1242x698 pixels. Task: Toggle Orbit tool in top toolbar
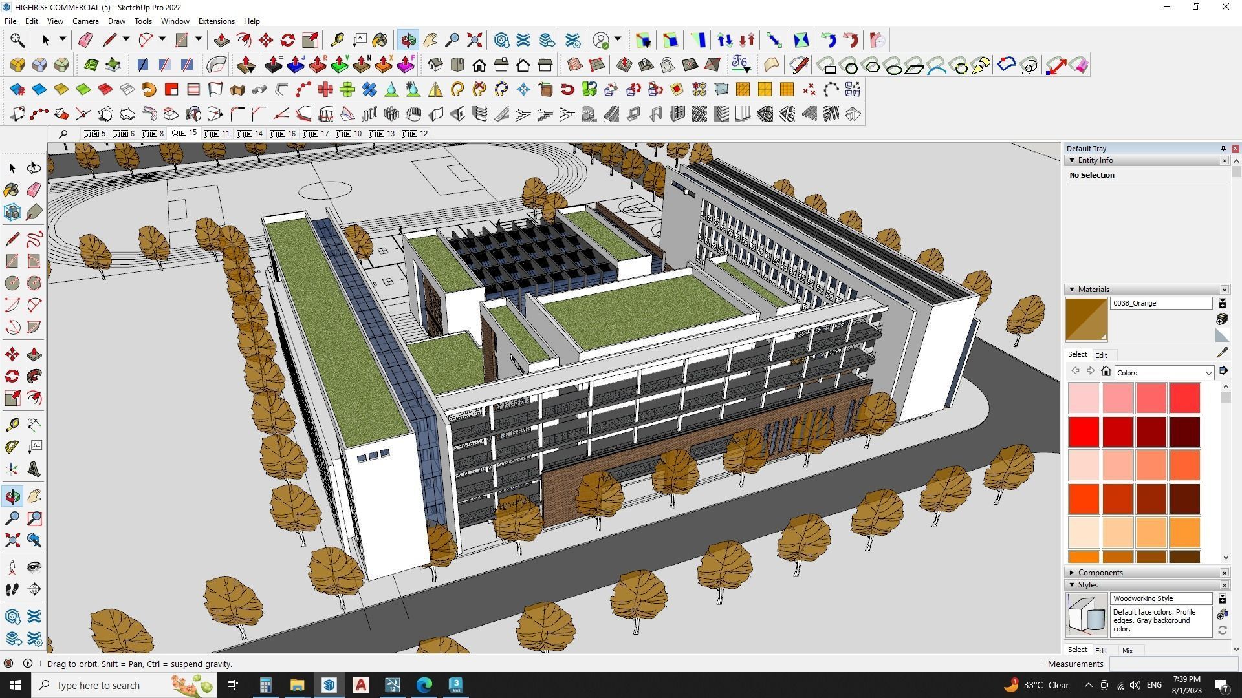pos(408,40)
